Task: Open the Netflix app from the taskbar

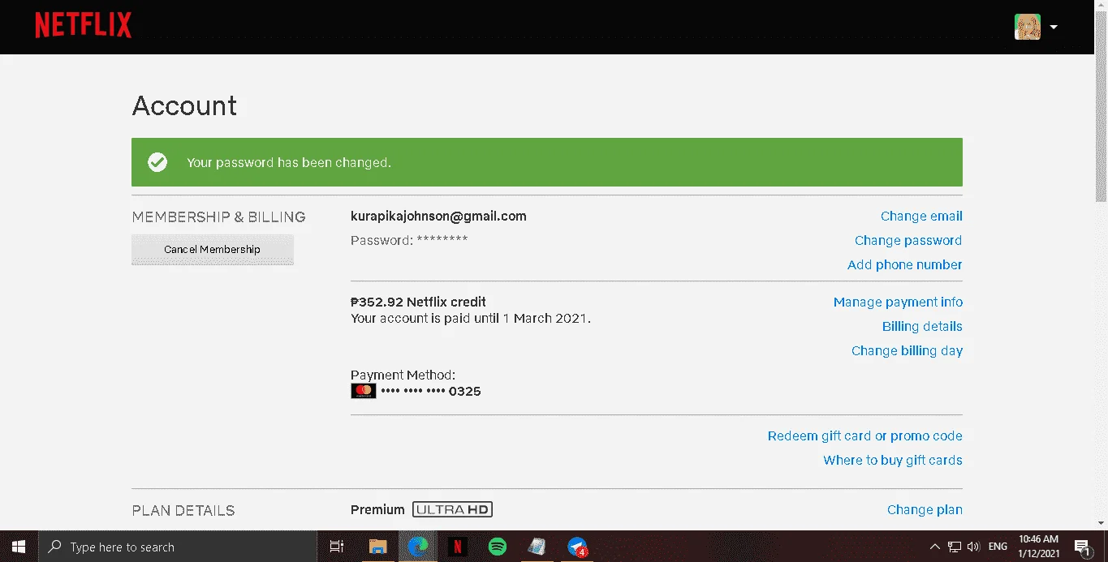Action: pos(458,547)
